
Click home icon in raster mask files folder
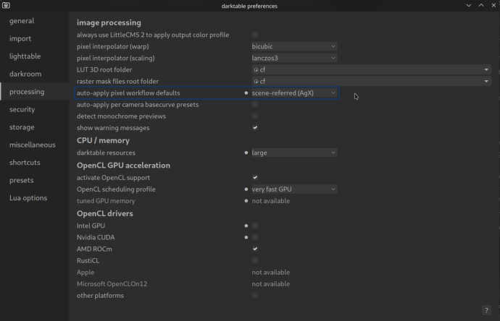(x=256, y=82)
